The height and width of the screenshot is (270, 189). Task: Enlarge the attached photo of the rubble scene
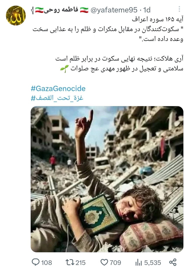tap(107, 179)
